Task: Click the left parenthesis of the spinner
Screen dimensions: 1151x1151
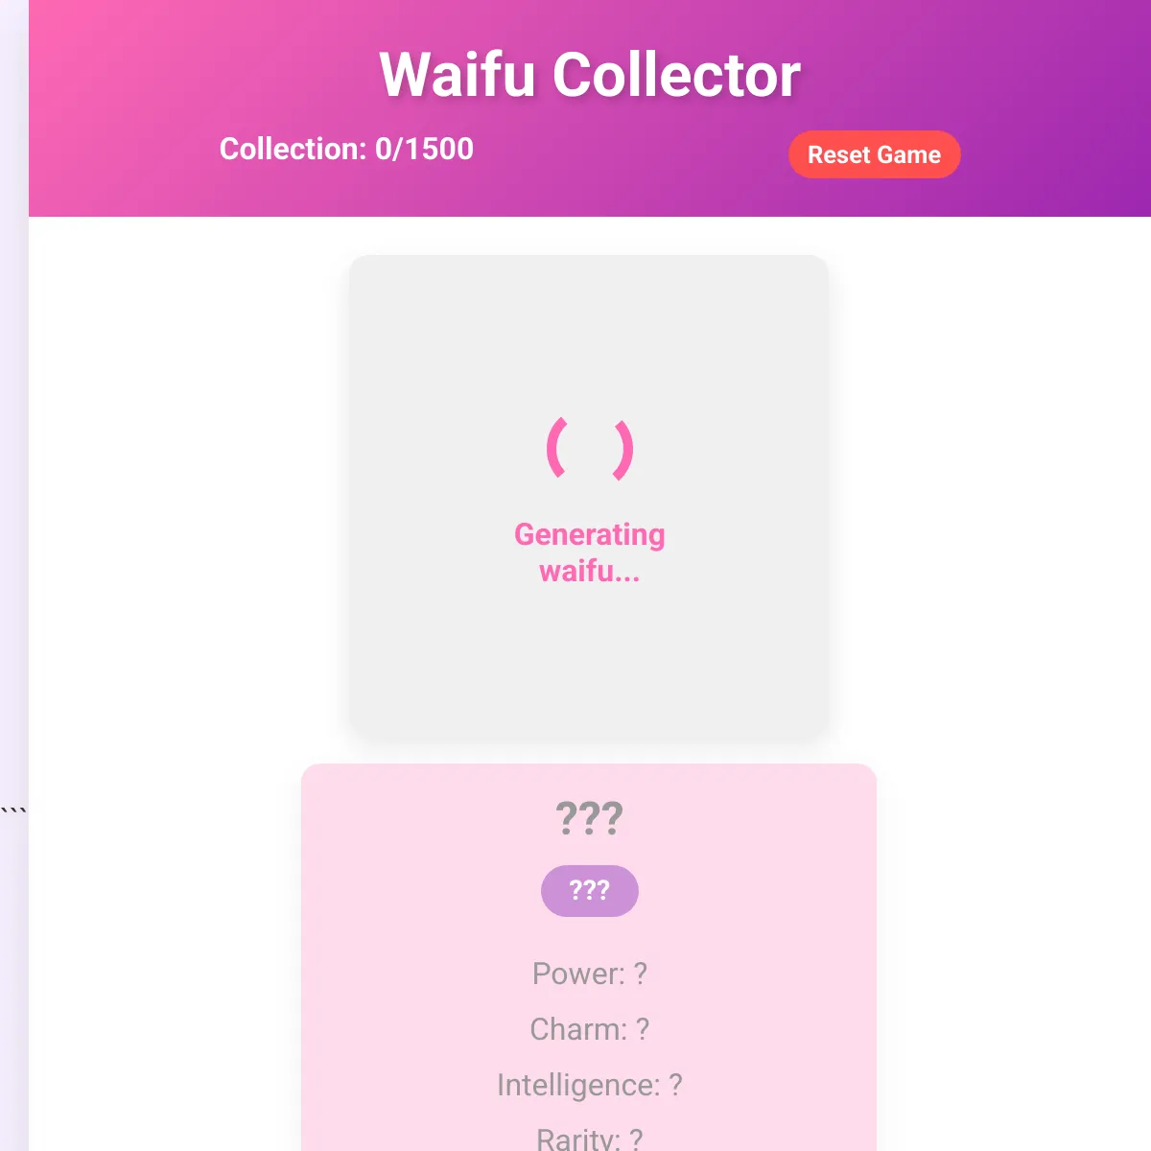Action: click(556, 449)
